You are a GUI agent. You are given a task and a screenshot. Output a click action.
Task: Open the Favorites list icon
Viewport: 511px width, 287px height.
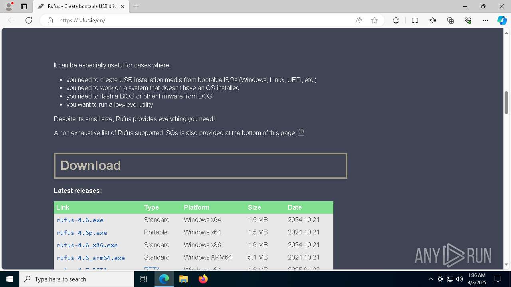433,20
